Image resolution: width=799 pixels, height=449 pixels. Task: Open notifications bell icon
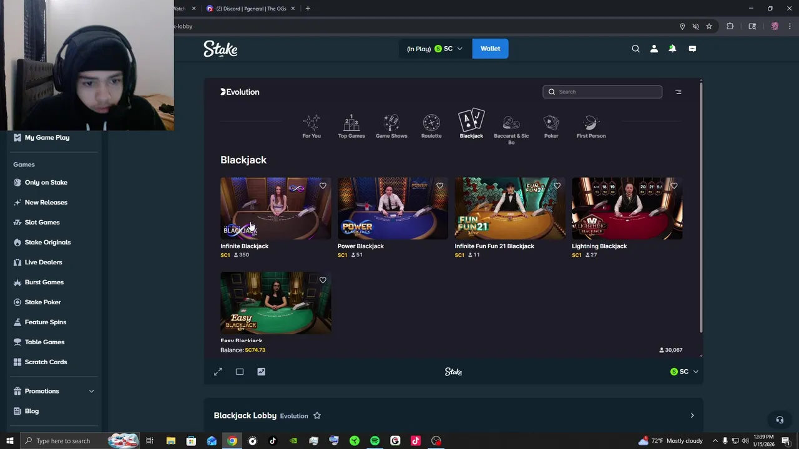coord(672,49)
